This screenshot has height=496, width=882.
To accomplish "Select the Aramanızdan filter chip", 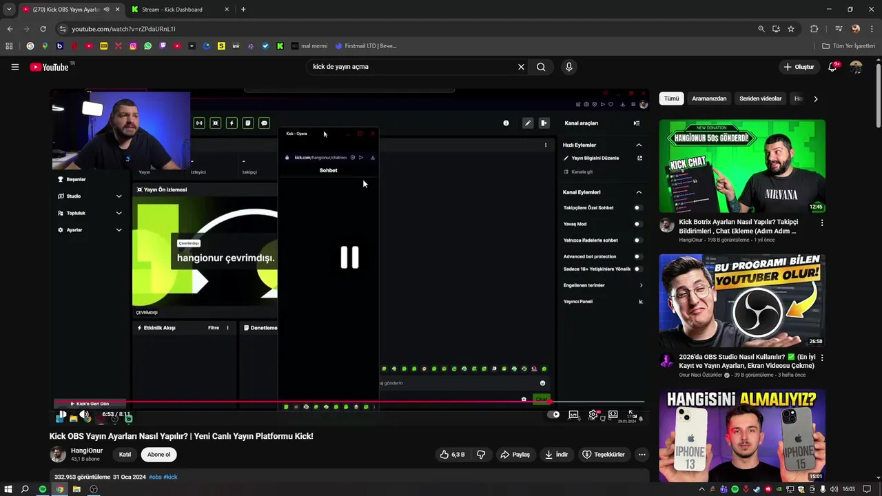I will coord(709,99).
